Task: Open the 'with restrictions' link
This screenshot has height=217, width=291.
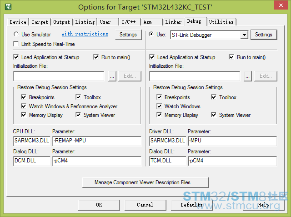Action: point(85,34)
